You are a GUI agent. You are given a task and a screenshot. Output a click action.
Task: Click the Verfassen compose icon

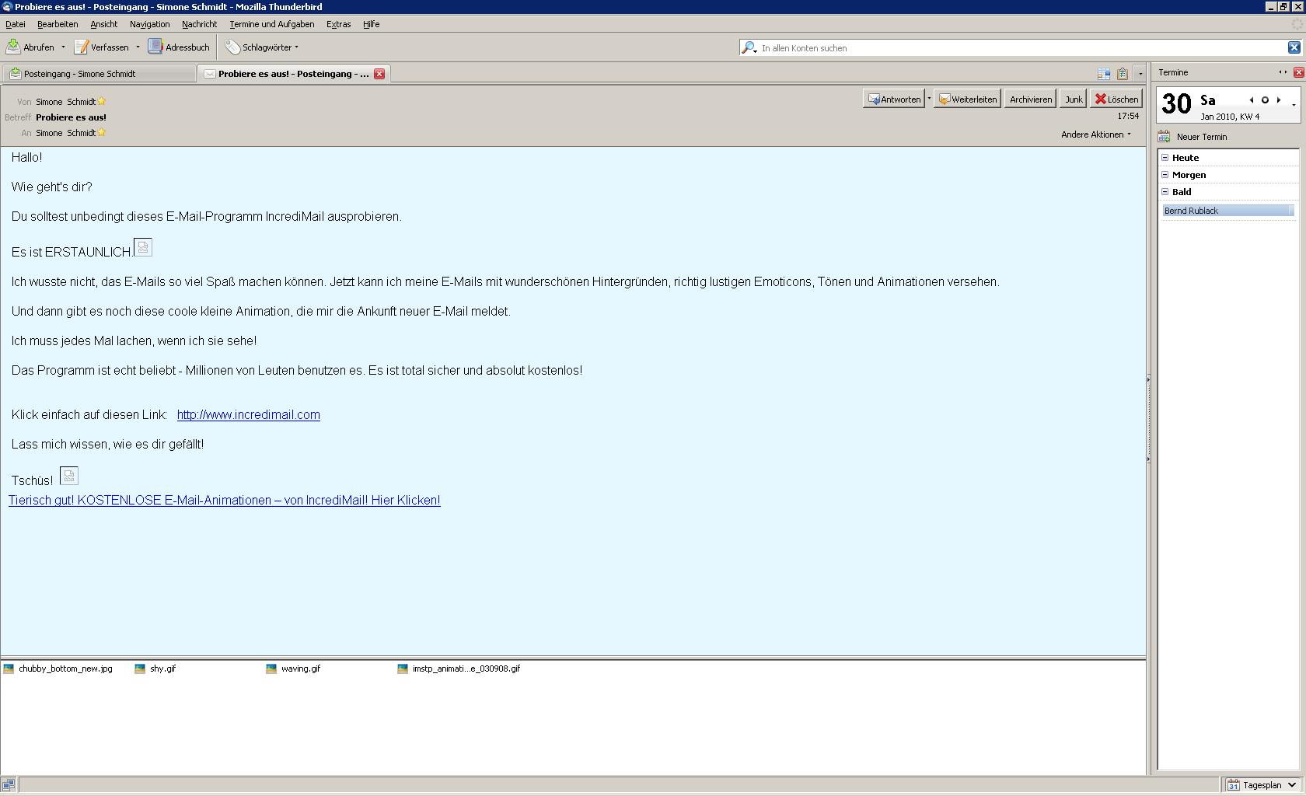(81, 47)
